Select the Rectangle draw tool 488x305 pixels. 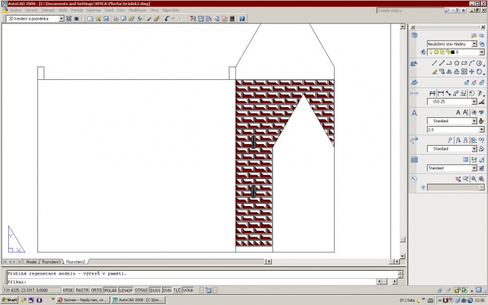pos(464,63)
